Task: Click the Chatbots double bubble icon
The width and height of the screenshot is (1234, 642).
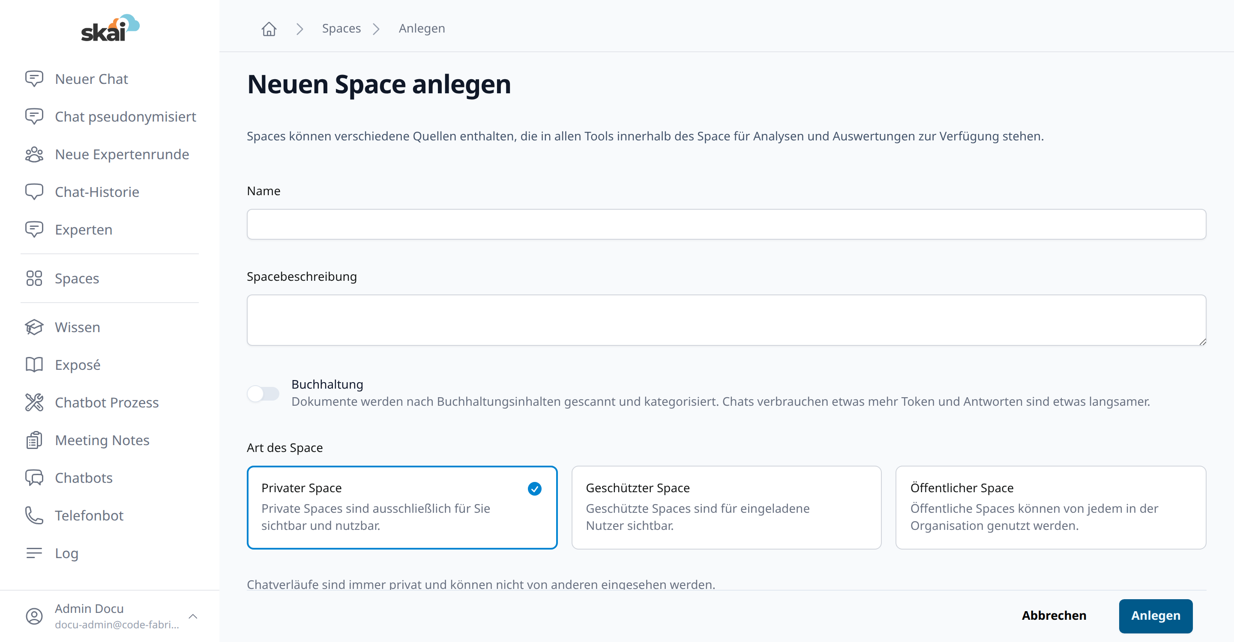Action: [34, 478]
